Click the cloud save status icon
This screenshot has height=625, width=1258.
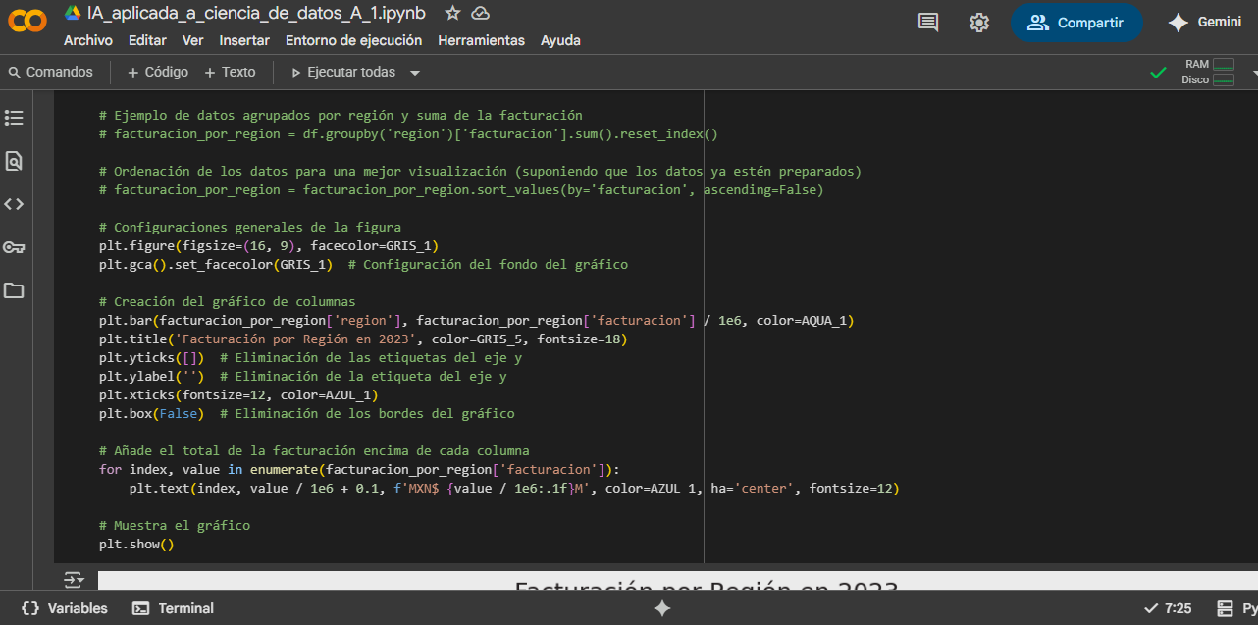(480, 13)
